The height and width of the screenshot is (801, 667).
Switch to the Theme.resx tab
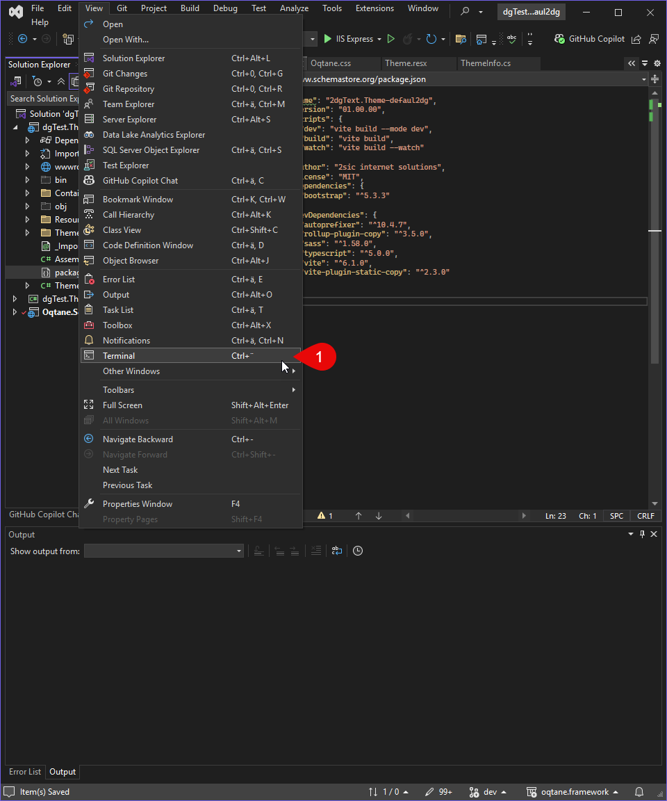click(406, 63)
